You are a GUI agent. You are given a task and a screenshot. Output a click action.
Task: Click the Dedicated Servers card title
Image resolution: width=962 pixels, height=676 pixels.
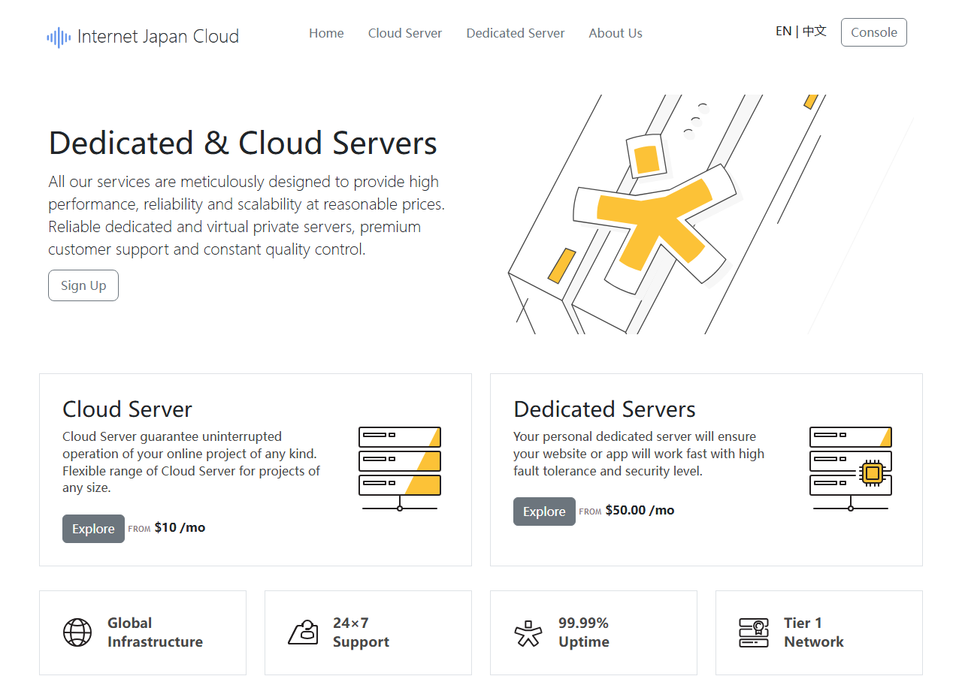click(604, 409)
